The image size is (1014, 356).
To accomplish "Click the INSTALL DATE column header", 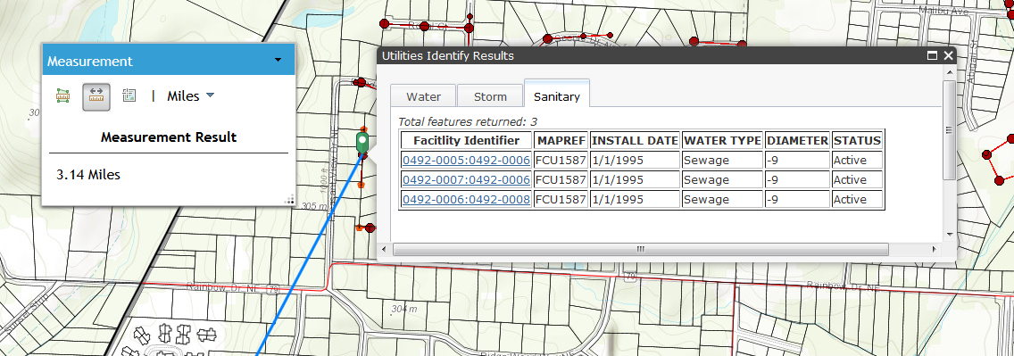I will (635, 140).
